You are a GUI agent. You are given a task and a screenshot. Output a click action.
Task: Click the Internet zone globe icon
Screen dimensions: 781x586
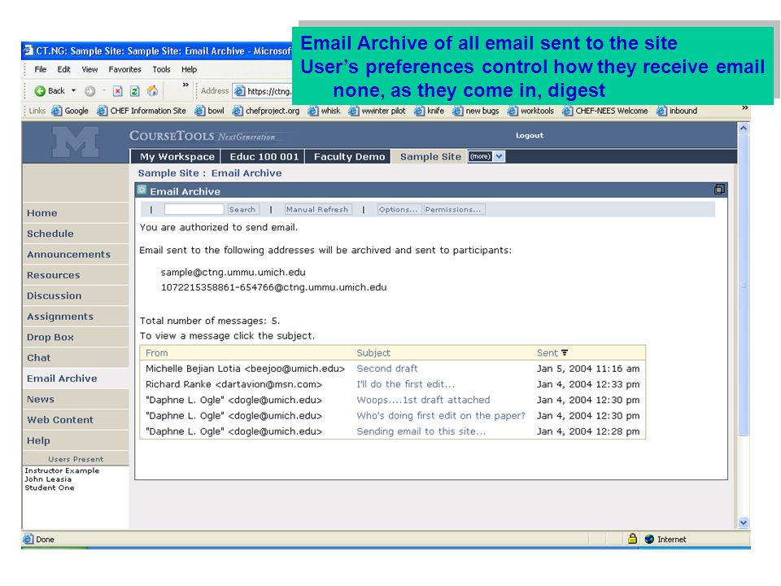[x=649, y=539]
